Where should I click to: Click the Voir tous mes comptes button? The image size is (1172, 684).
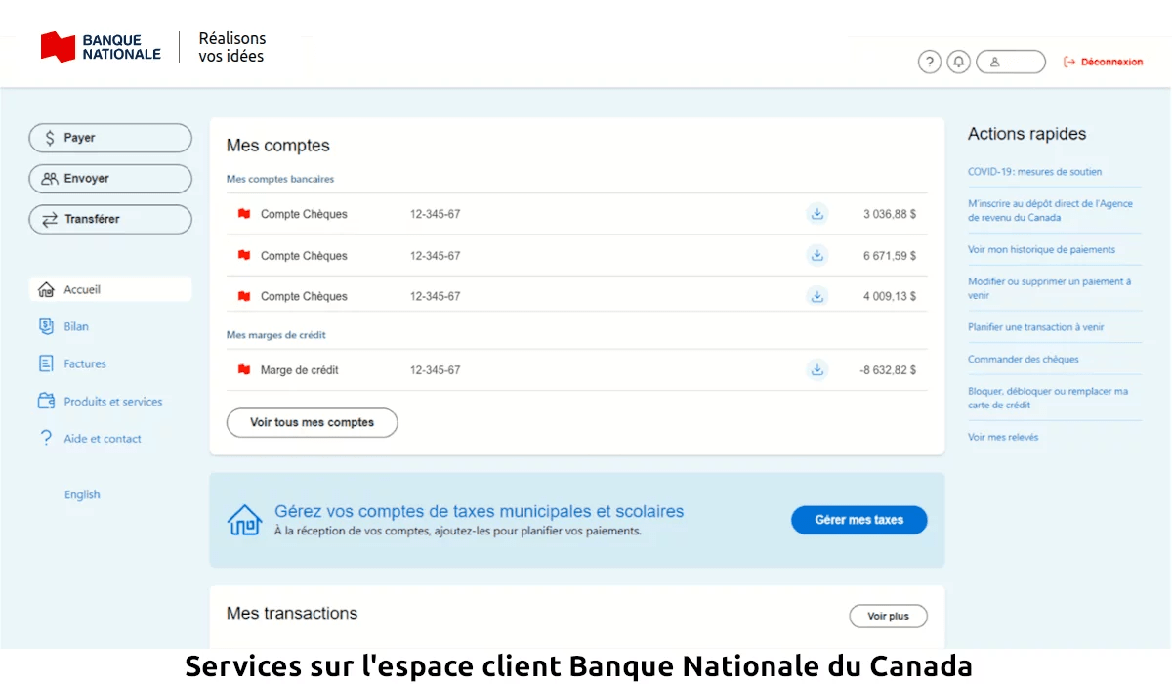(x=312, y=422)
